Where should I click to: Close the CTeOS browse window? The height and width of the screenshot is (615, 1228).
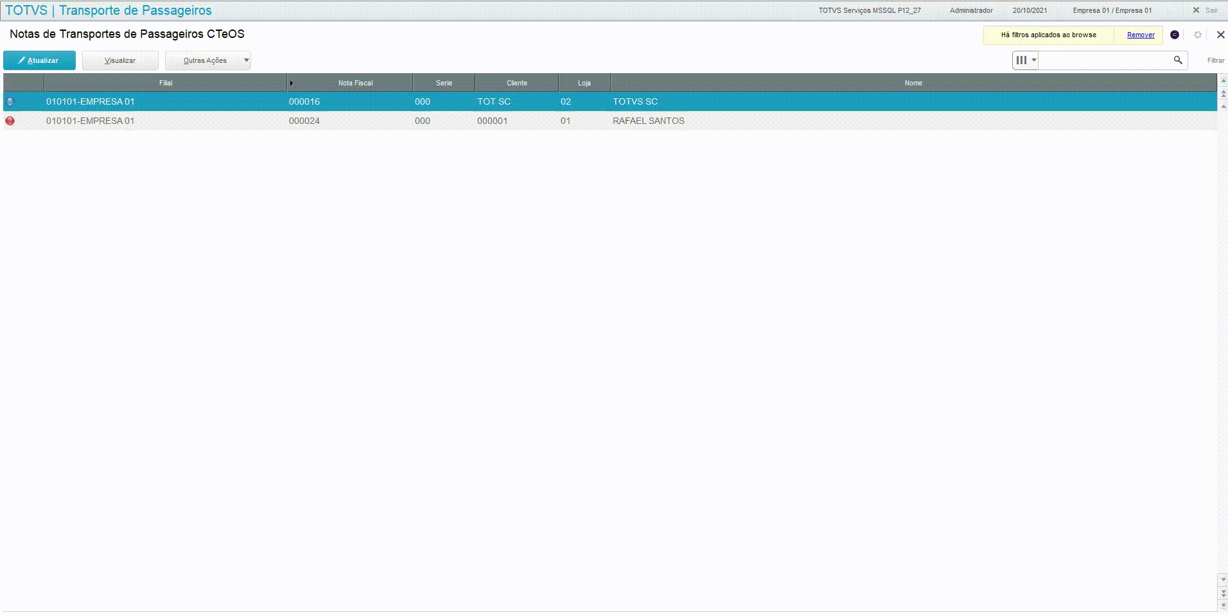(x=1221, y=35)
